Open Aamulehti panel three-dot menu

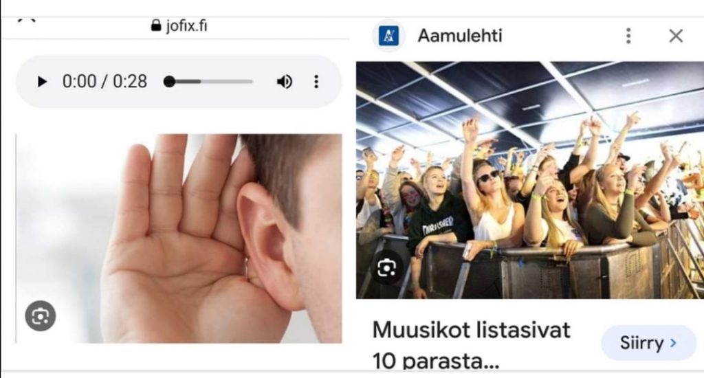point(628,36)
